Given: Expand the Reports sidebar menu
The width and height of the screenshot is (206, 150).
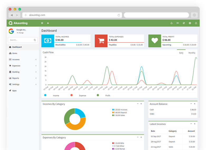Looking at the screenshot, I should (23, 78).
